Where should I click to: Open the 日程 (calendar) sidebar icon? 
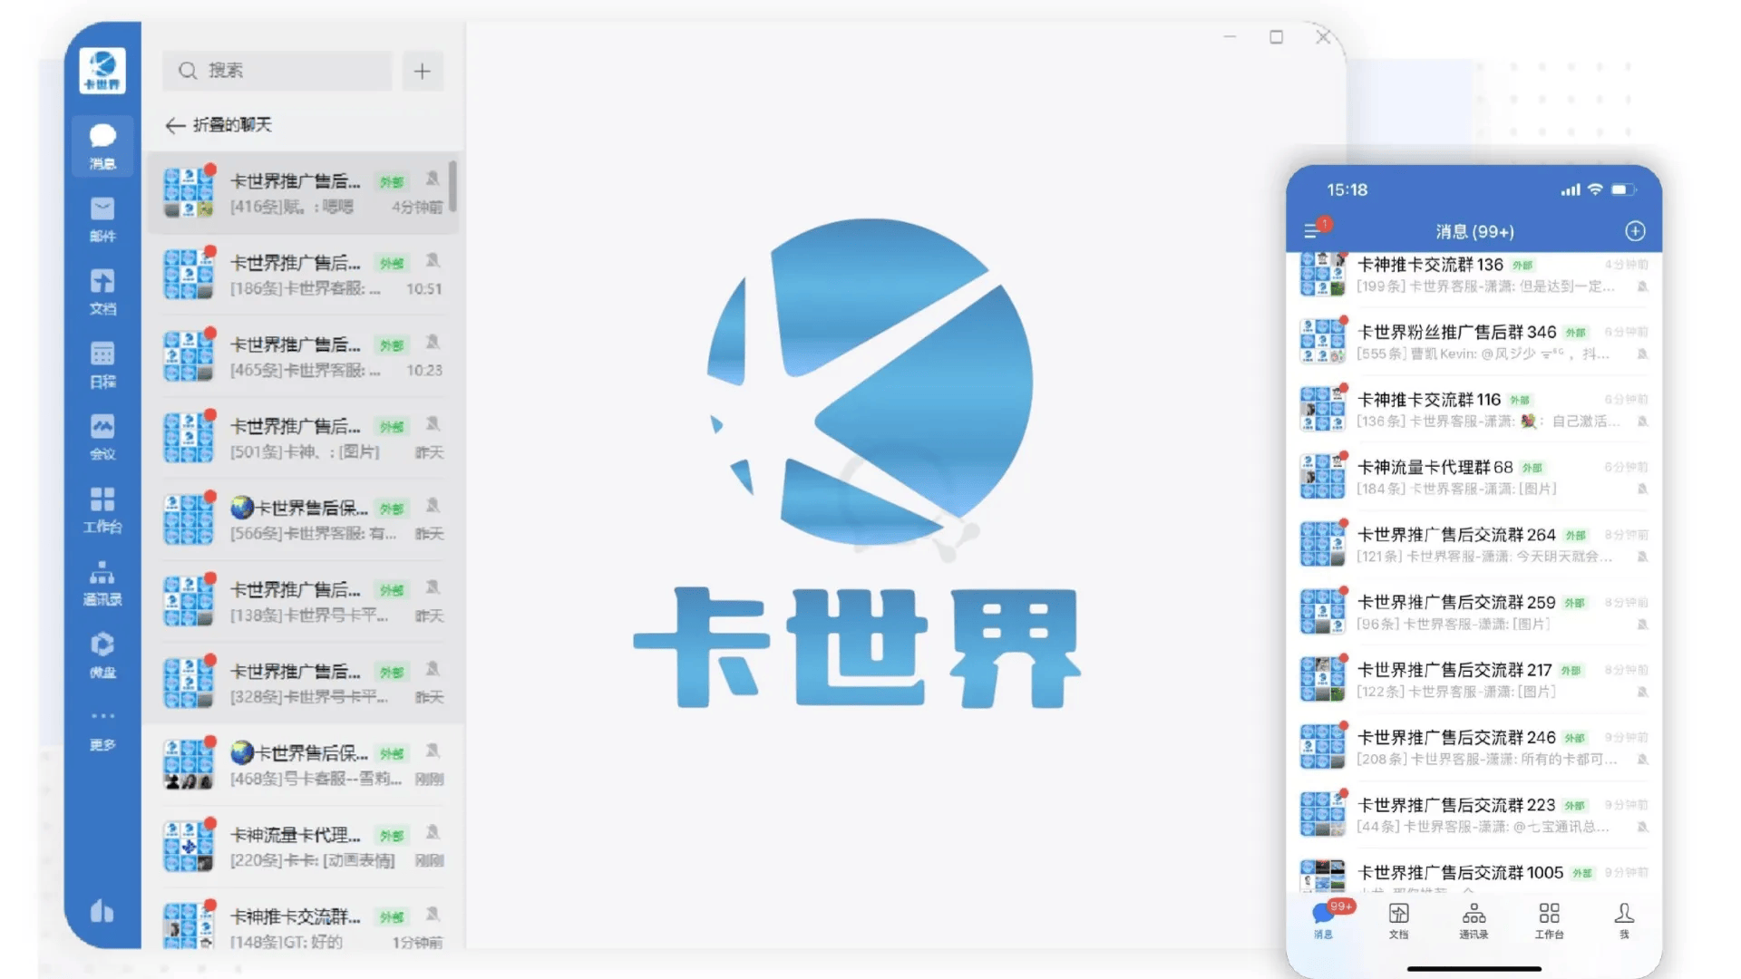point(102,363)
